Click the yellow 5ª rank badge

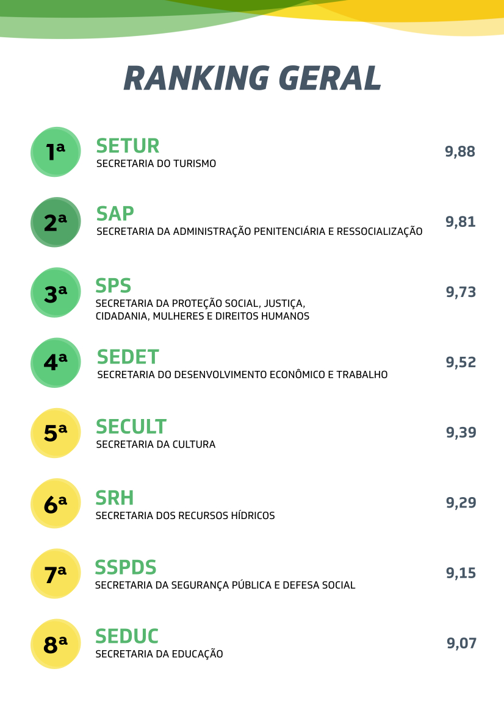pos(56,433)
